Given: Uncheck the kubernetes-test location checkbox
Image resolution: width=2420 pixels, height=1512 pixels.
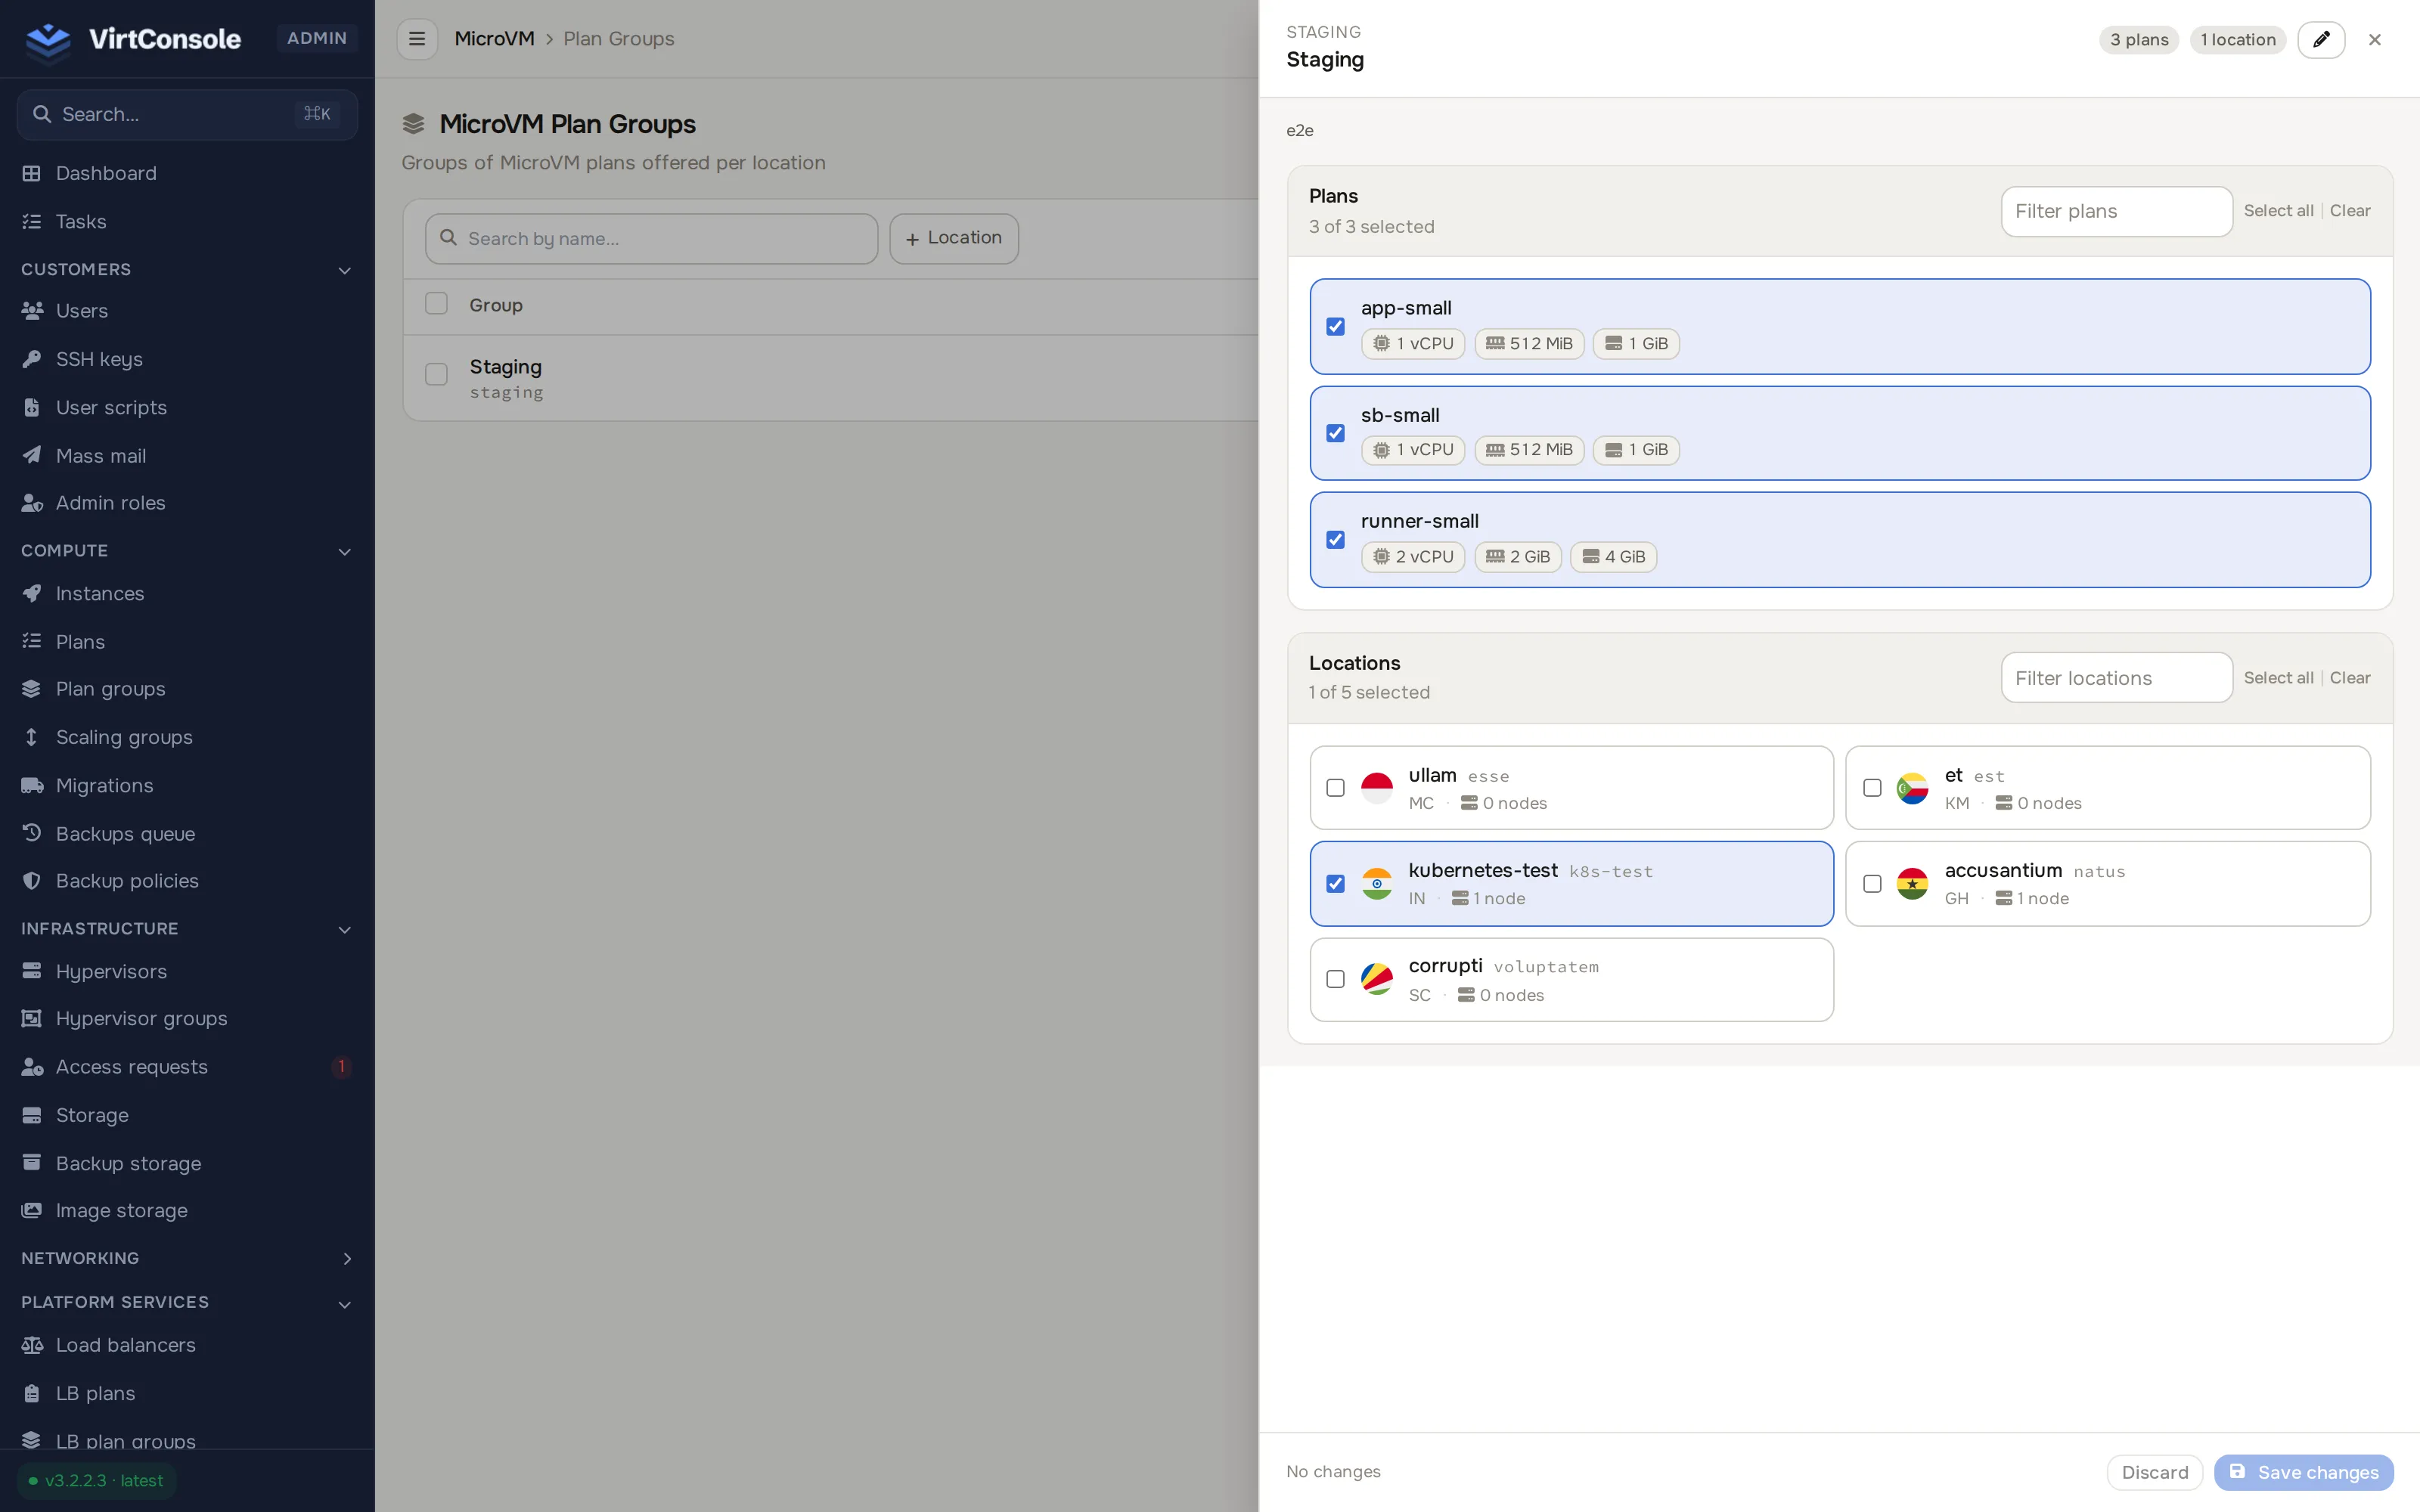Looking at the screenshot, I should point(1335,884).
